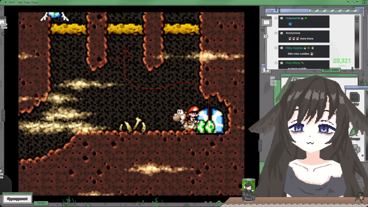Click the banana bunch on the cave floor
This screenshot has height=207, width=368.
click(133, 125)
